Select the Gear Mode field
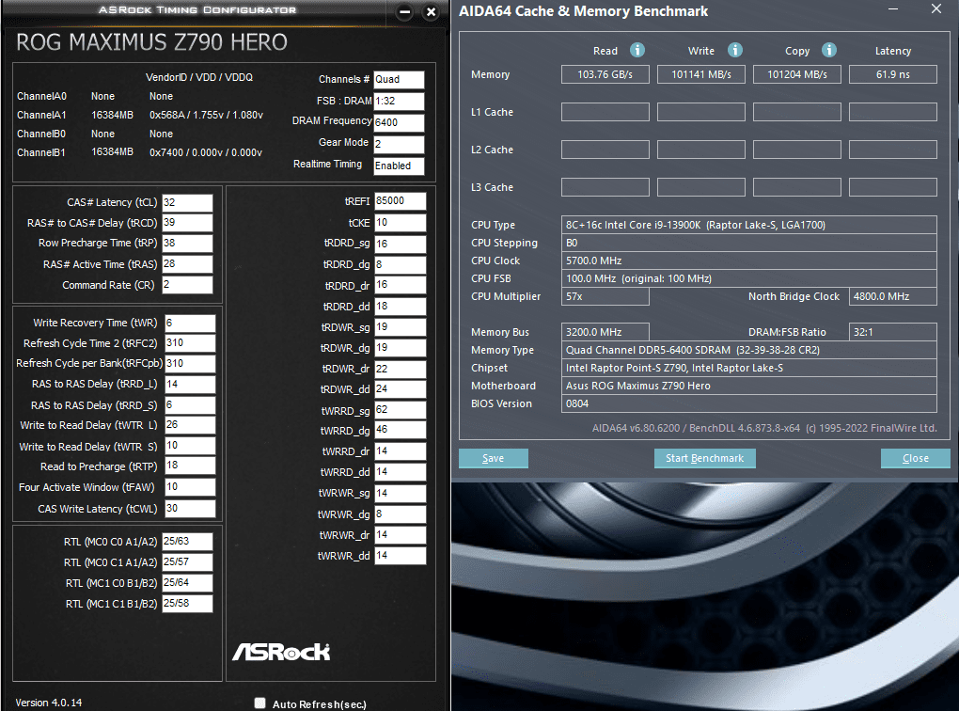Screen dimensions: 959x711 click(399, 144)
